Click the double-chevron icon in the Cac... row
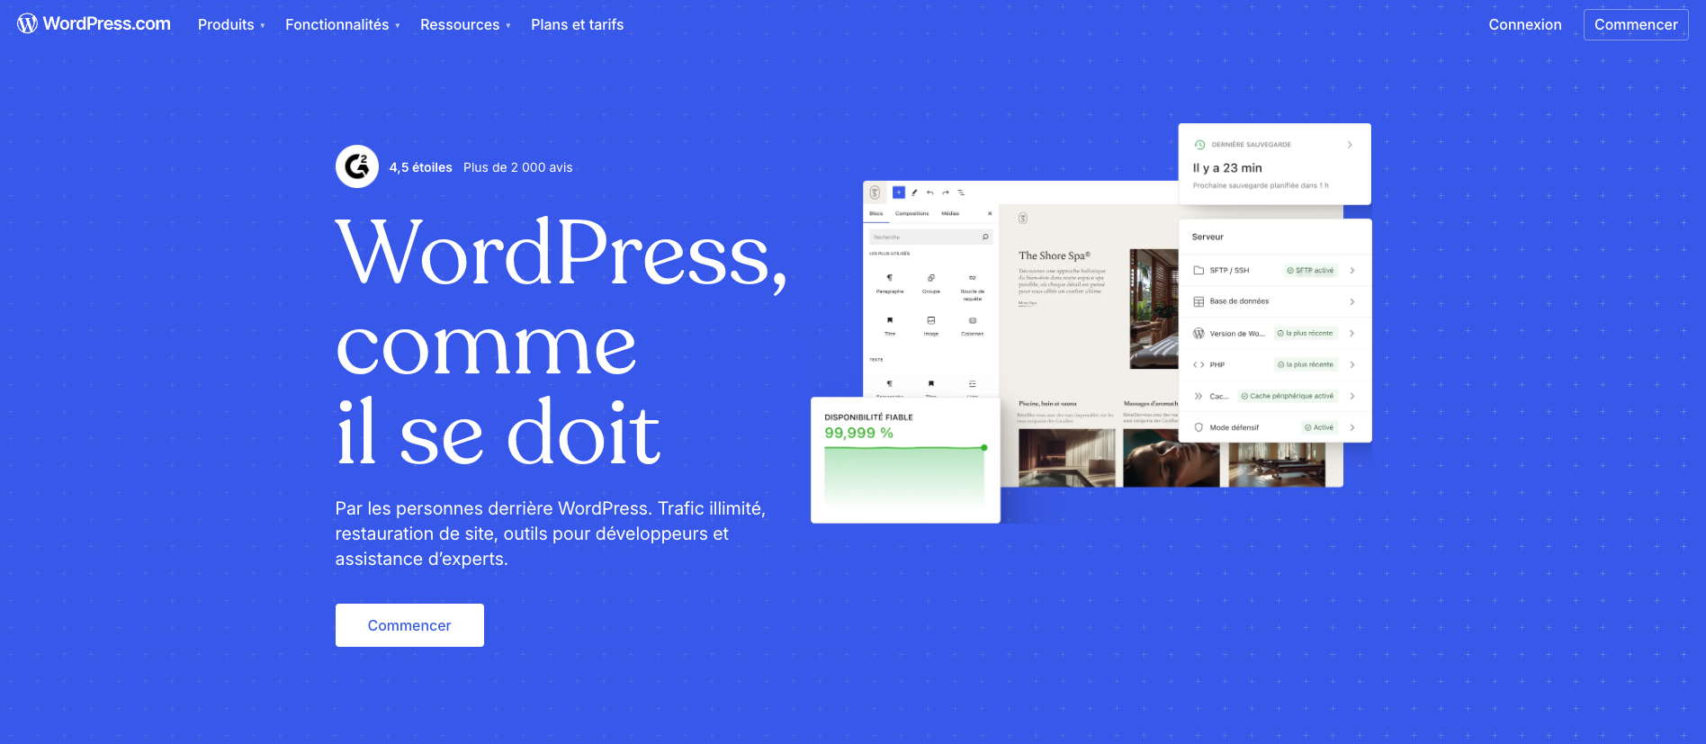Image resolution: width=1706 pixels, height=744 pixels. pyautogui.click(x=1199, y=396)
